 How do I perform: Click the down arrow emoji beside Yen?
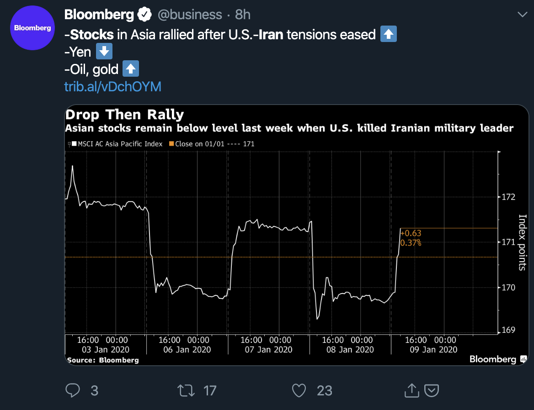point(105,52)
